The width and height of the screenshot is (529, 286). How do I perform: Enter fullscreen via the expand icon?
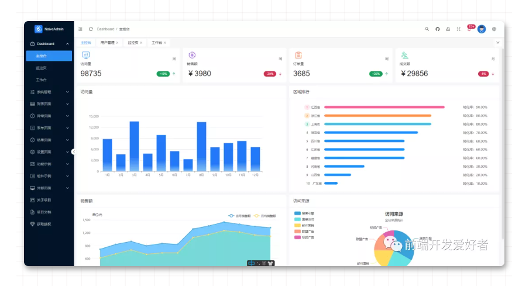459,29
